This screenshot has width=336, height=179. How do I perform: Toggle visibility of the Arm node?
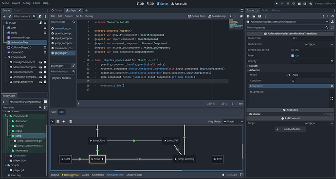point(45,28)
